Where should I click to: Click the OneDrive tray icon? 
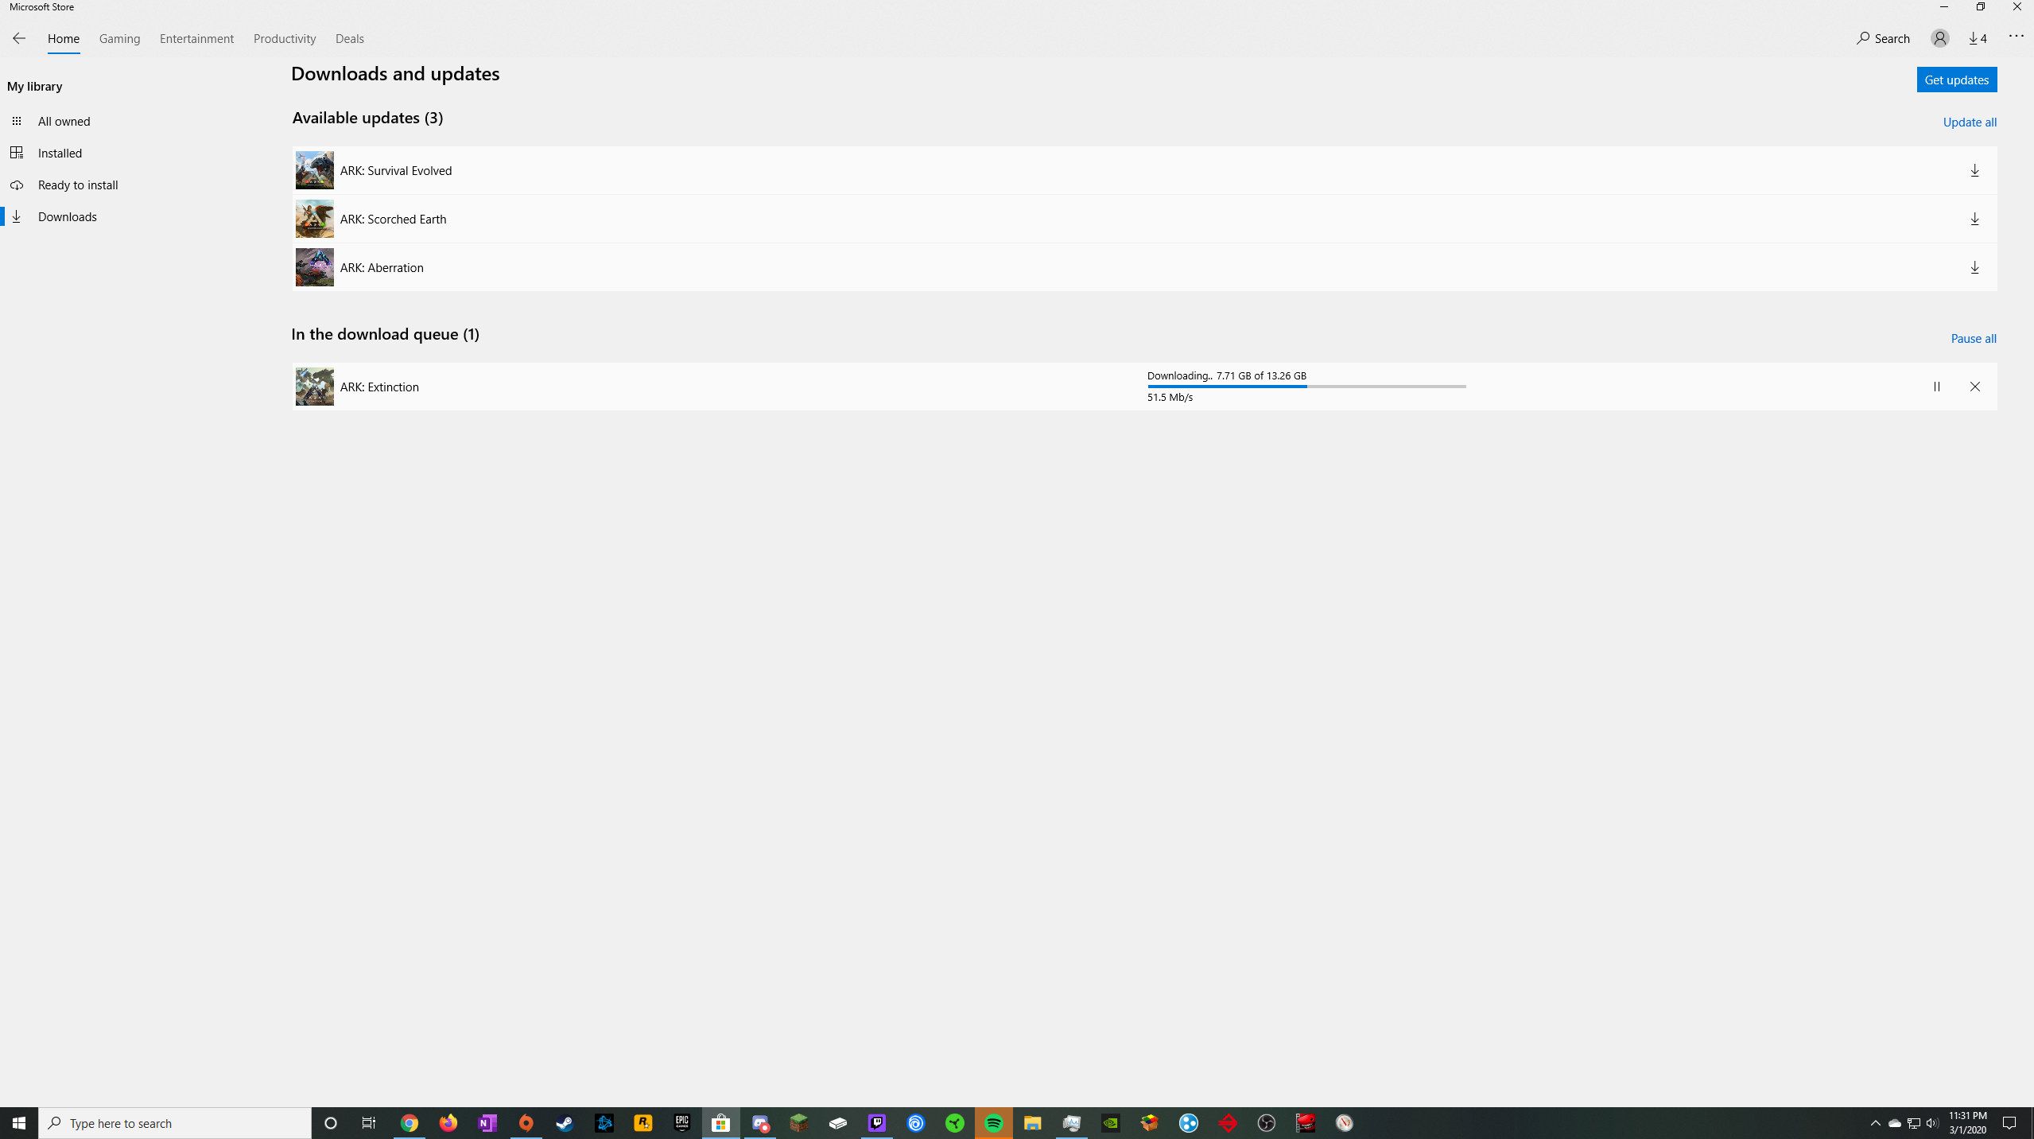pos(1895,1123)
